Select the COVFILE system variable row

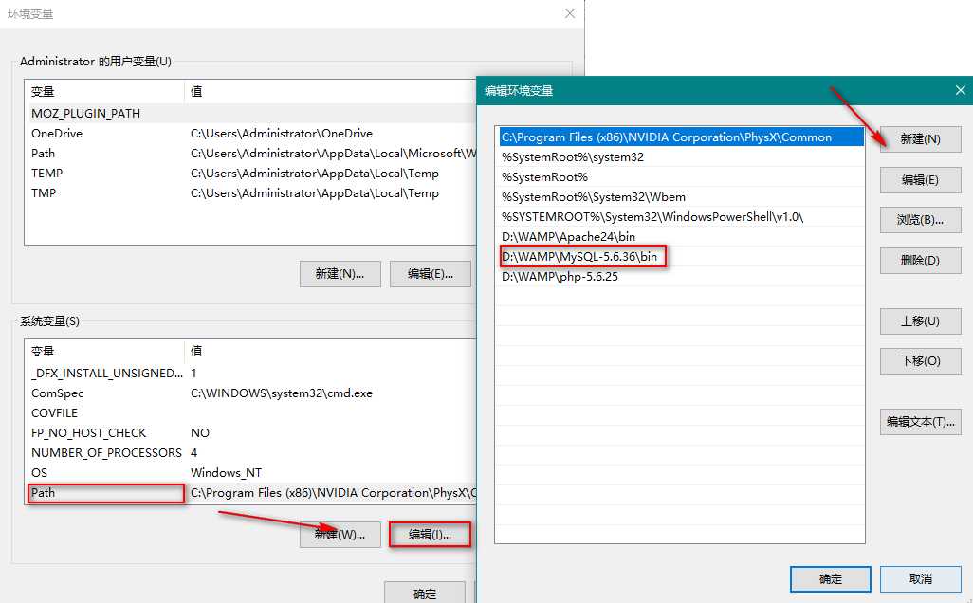tap(250, 412)
